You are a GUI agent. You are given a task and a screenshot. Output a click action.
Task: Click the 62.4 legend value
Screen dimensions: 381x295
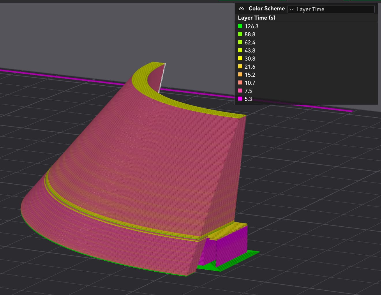tap(250, 42)
